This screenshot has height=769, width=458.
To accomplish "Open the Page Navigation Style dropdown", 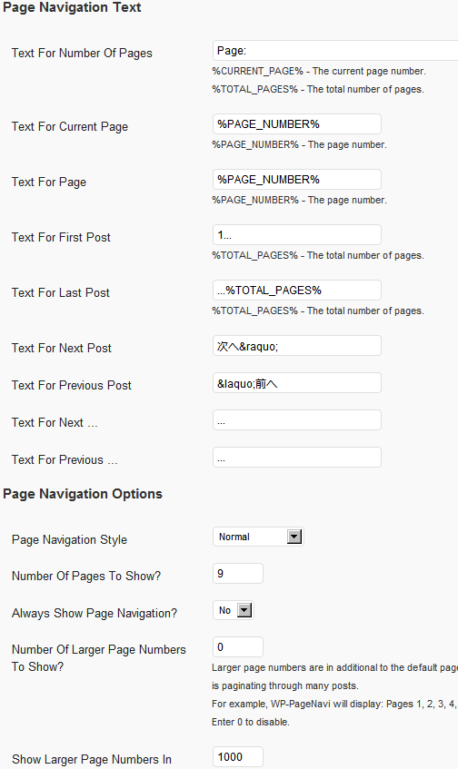I will [x=258, y=537].
